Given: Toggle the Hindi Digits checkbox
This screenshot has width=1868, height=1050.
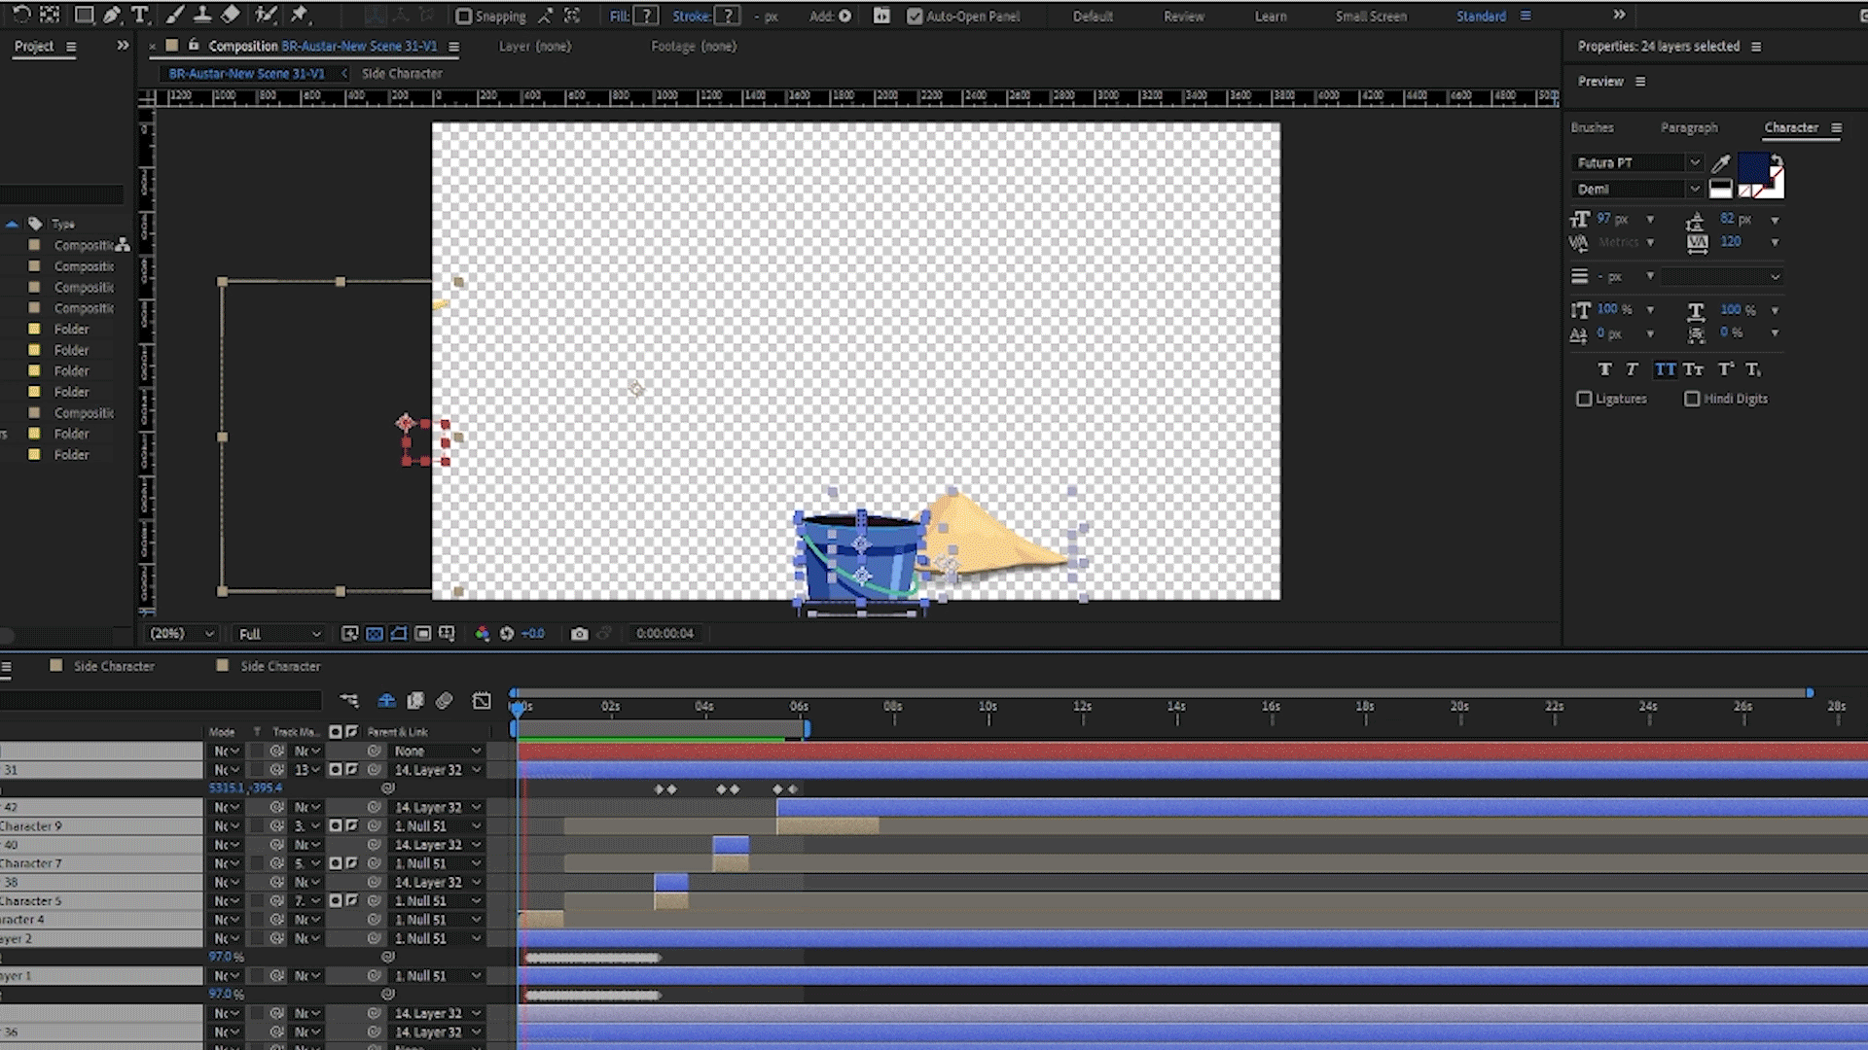Looking at the screenshot, I should 1692,400.
